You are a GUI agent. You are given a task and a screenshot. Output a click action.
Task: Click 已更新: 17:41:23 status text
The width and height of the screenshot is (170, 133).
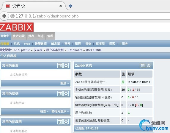tap(87, 128)
